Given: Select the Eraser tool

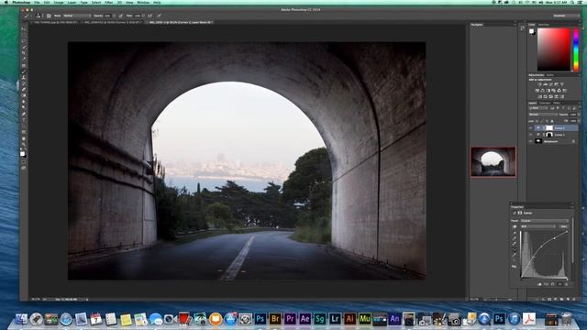Looking at the screenshot, I should point(24,90).
